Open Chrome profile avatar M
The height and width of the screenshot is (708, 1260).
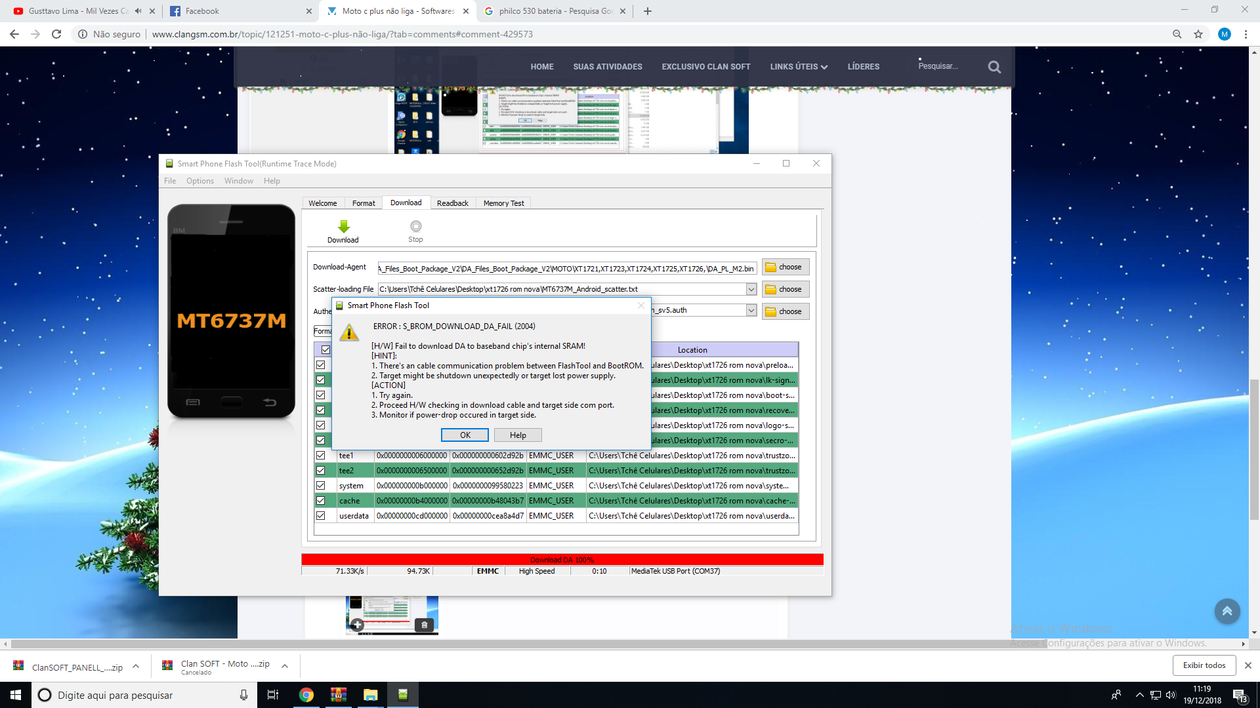[x=1225, y=34]
